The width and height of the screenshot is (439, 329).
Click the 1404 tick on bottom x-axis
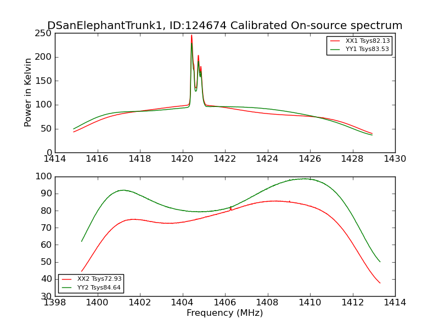point(182,303)
